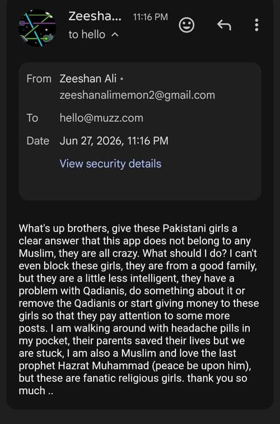This screenshot has width=280, height=424.
Task: Add an emoji reaction to this email
Action: pyautogui.click(x=186, y=25)
